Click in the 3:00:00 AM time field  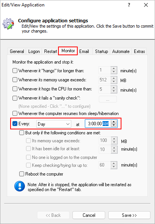coord(98,124)
